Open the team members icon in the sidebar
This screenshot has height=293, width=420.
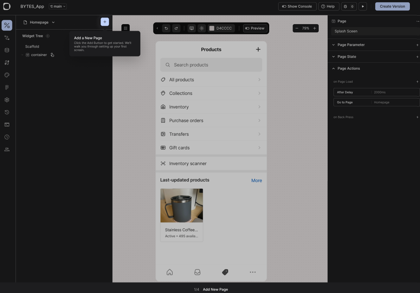(x=7, y=149)
